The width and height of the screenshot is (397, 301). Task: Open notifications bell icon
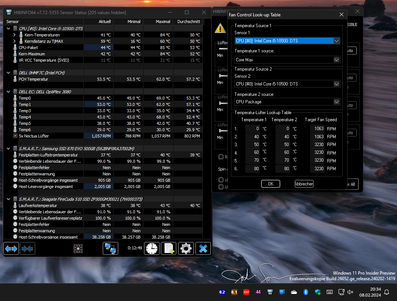[x=387, y=292]
